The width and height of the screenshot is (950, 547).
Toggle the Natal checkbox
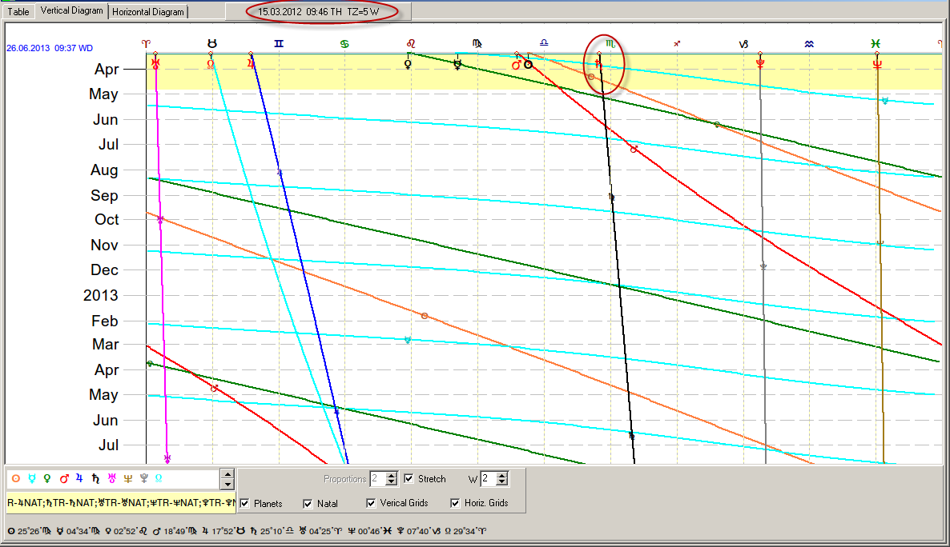[x=308, y=503]
